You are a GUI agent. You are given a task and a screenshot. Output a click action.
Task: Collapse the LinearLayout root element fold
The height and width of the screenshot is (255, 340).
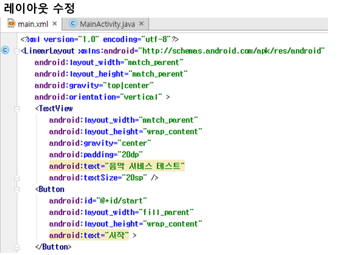17,51
